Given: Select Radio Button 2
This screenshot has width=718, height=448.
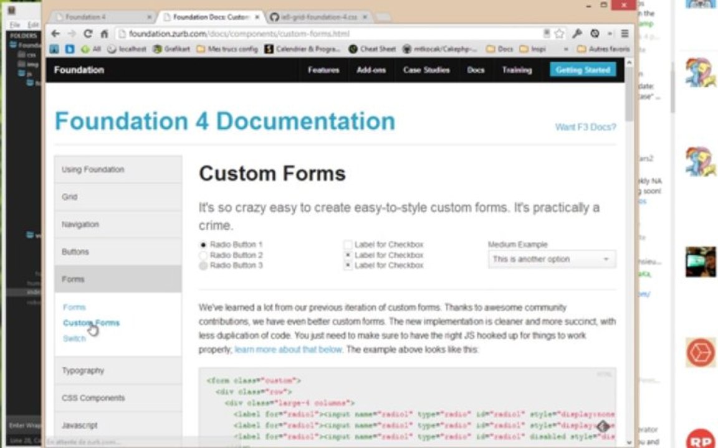Looking at the screenshot, I should tap(203, 255).
